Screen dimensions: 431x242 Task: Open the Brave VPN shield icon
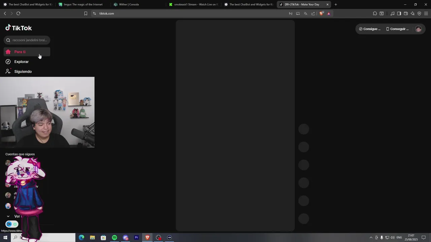click(x=419, y=13)
